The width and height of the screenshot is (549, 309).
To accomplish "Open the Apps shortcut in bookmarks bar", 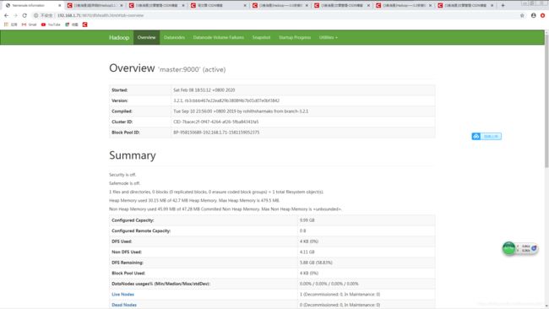I will tap(10, 24).
